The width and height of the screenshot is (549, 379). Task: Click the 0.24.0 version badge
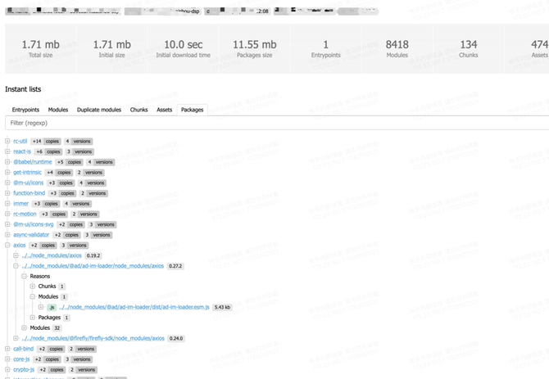pyautogui.click(x=176, y=338)
